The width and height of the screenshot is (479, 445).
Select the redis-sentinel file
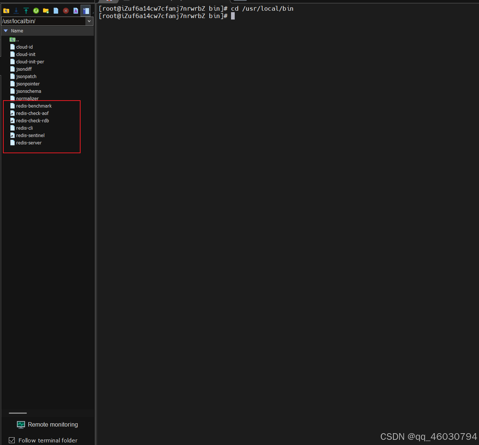click(x=30, y=135)
